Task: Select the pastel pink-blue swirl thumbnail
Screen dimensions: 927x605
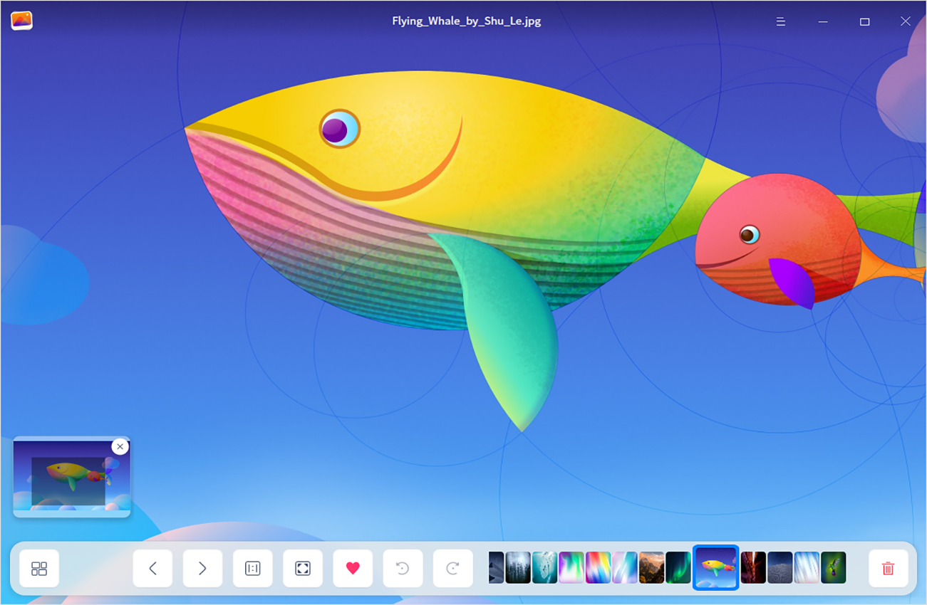Action: tap(625, 568)
